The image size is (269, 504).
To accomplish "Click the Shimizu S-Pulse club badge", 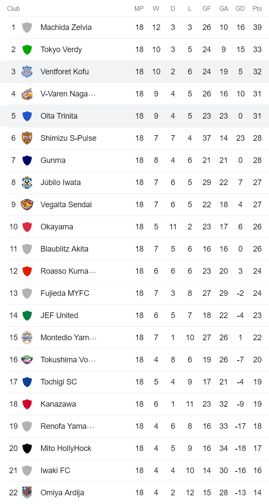I will click(x=27, y=138).
